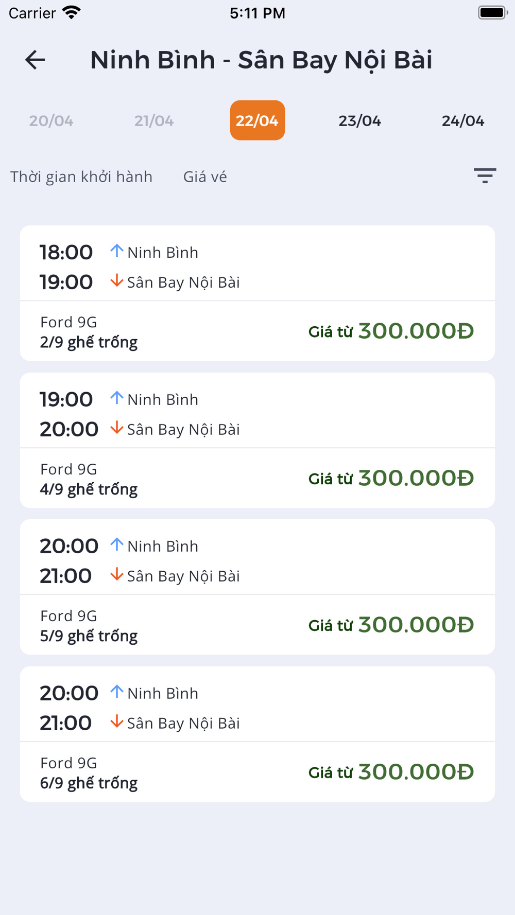Screen dimensions: 515x915
Task: Select the 21/04 date tab
Action: (x=154, y=121)
